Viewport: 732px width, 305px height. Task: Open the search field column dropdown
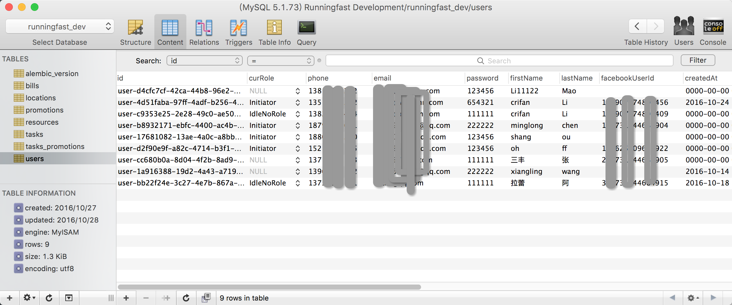click(205, 60)
